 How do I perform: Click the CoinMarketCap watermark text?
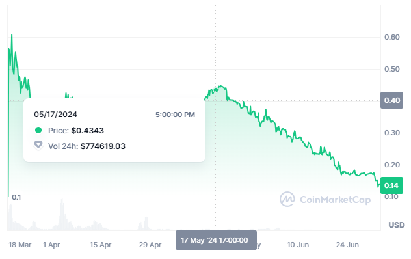coord(336,200)
